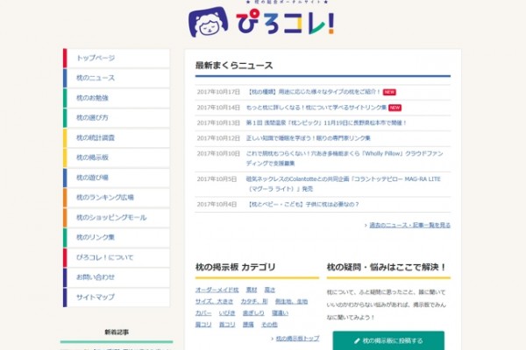
Task: Click 過去のニュース・記事一覧を見る link
Action: pos(409,225)
